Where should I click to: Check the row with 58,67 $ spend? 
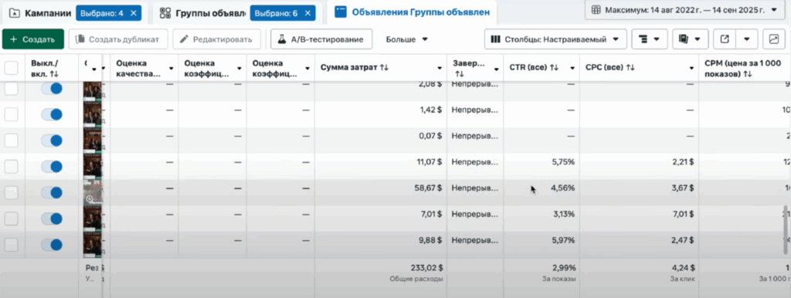[11, 192]
